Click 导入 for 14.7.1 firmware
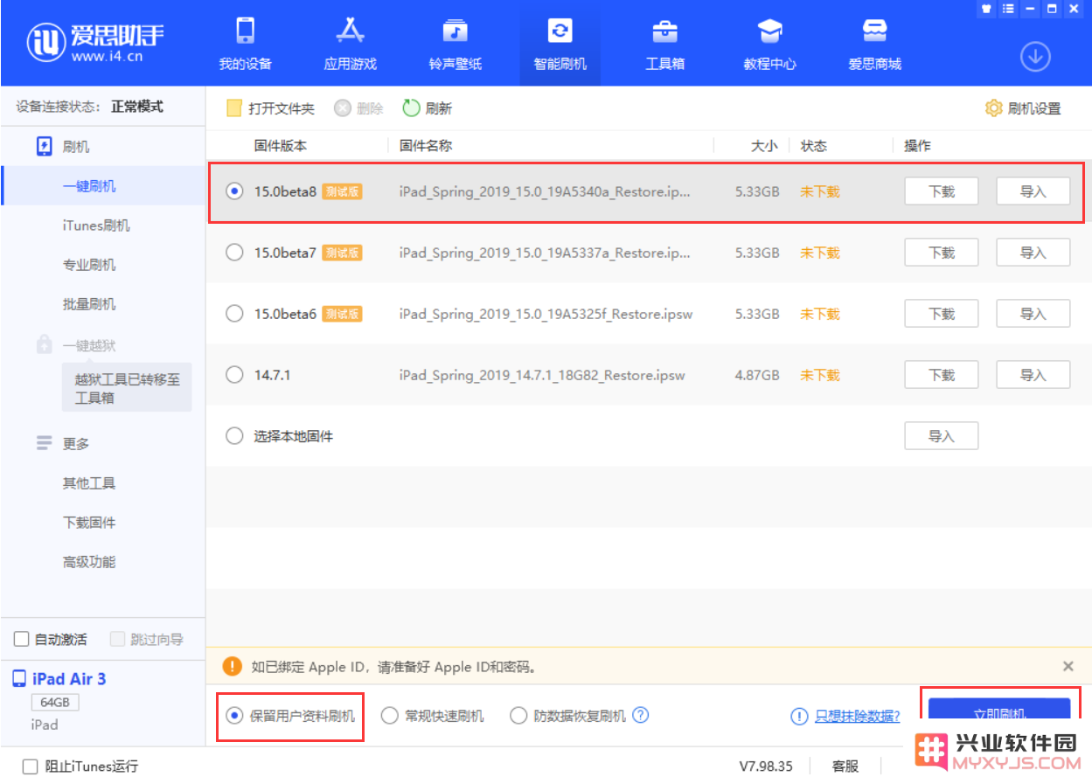This screenshot has width=1092, height=784. (x=1033, y=375)
